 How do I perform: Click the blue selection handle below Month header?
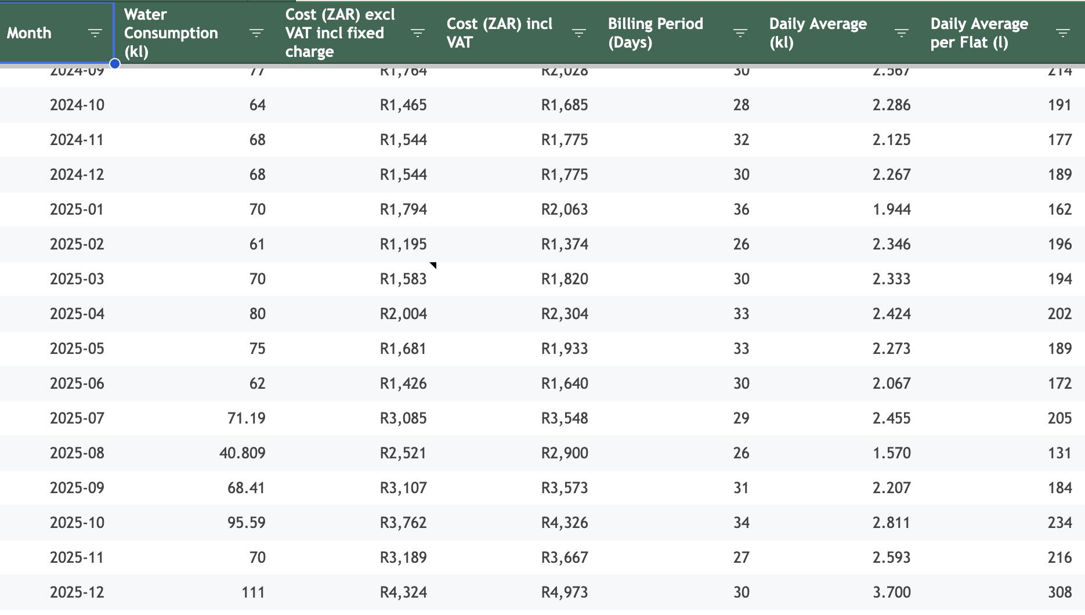tap(115, 64)
